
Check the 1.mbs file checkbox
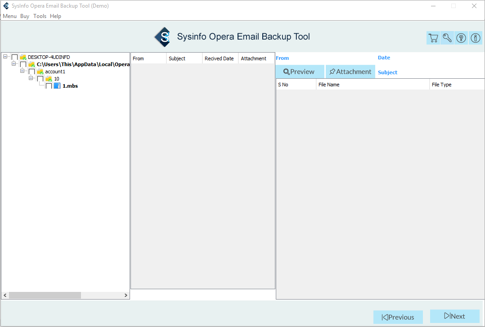(x=49, y=86)
